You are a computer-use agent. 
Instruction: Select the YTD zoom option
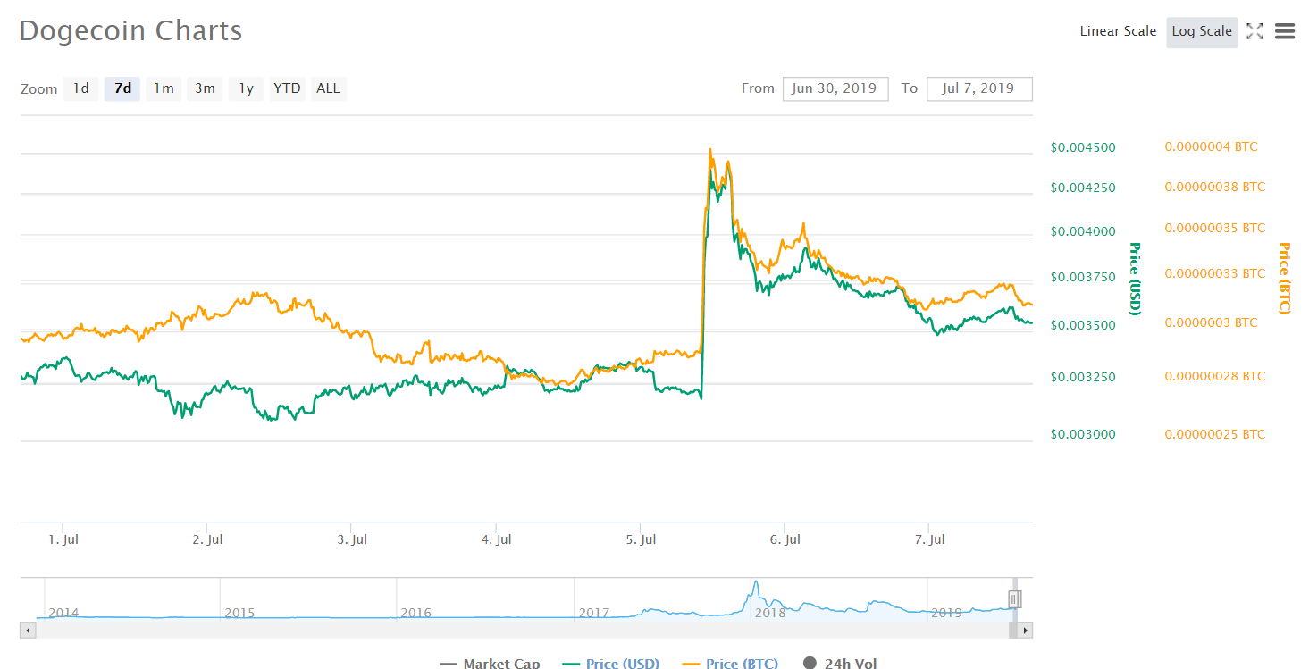(286, 88)
